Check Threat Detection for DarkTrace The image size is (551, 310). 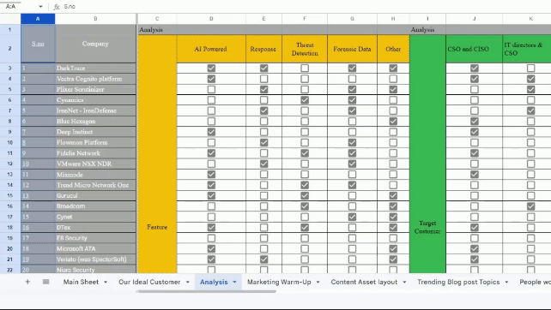[x=305, y=68]
